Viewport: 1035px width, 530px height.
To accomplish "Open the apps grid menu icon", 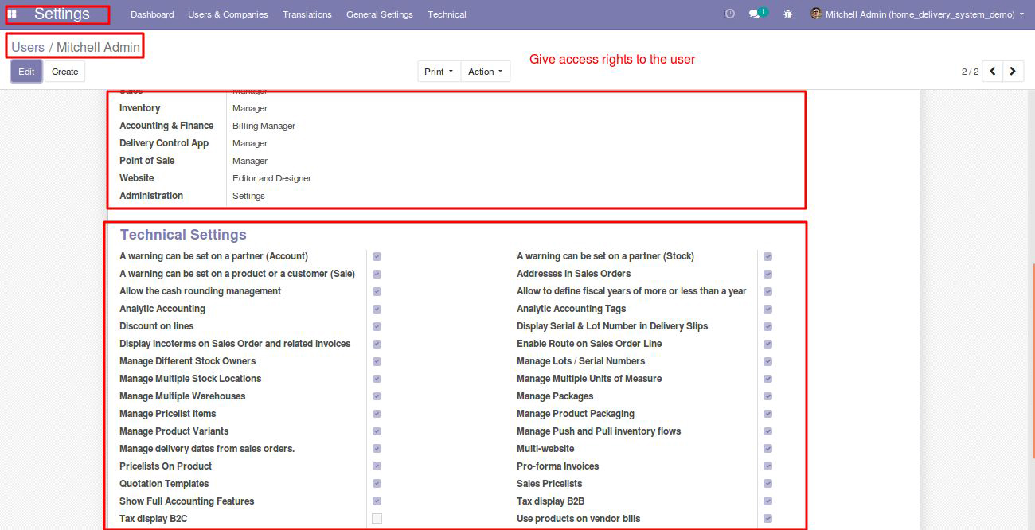I will [x=12, y=14].
